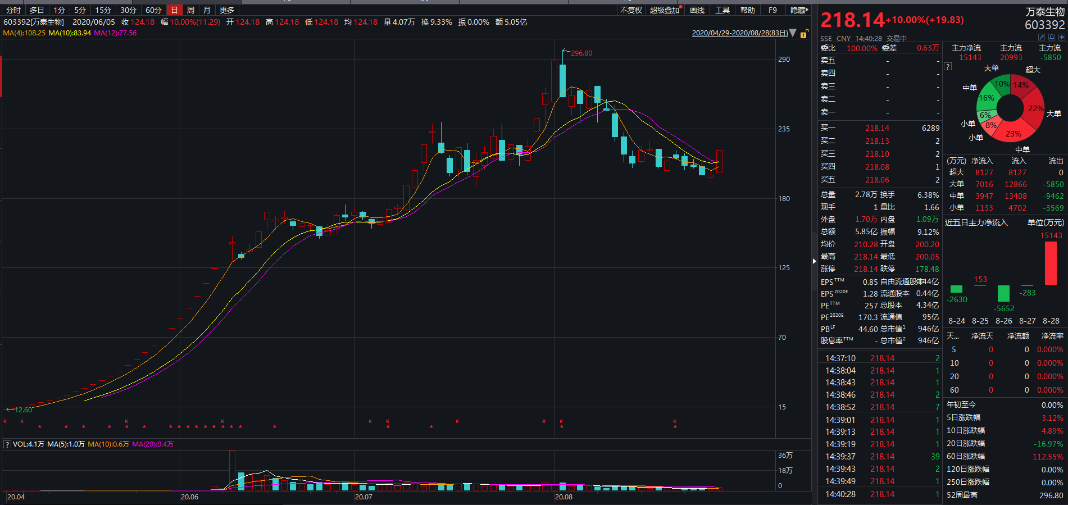Viewport: 1068px width, 505px height.
Task: Open the 不复权 adjustment dropdown
Action: click(630, 10)
